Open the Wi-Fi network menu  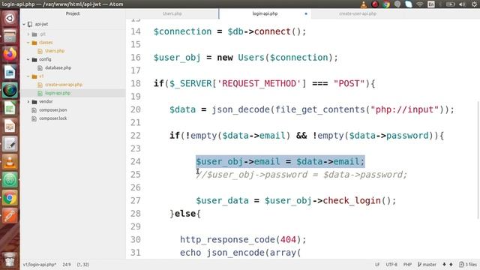coord(420,4)
